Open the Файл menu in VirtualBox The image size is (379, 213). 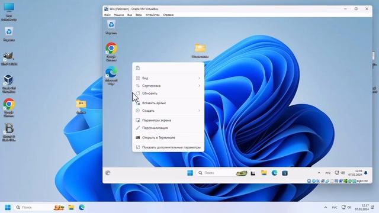(x=107, y=15)
